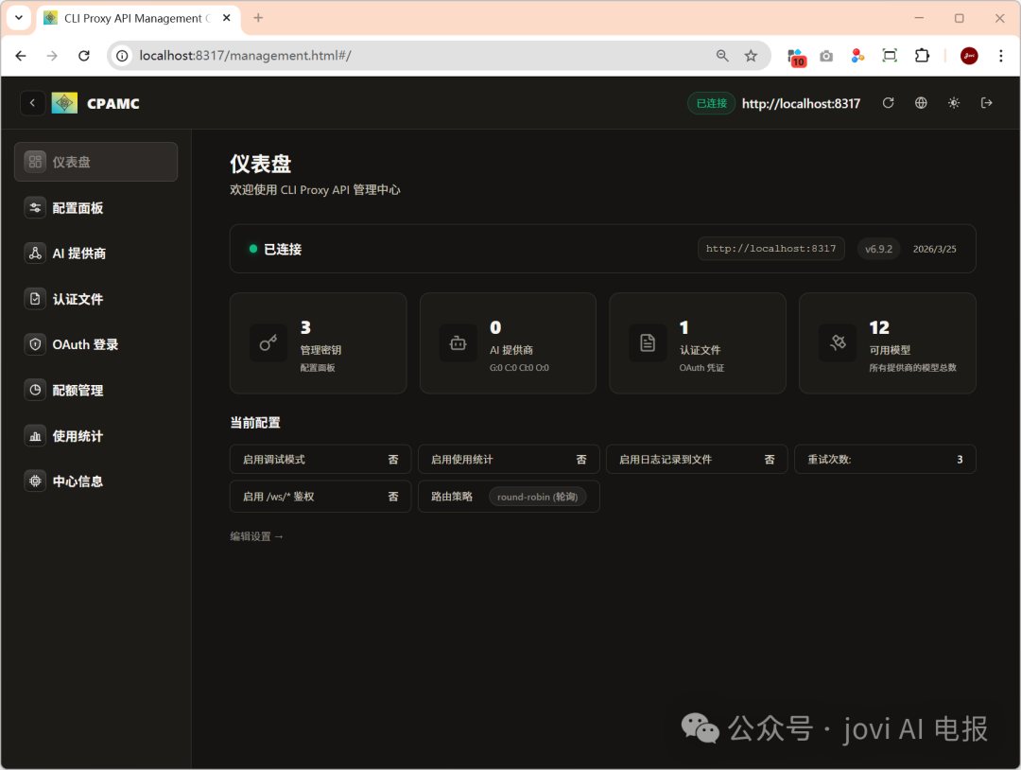Viewport: 1021px width, 770px height.
Task: Click the colorful dots extension icon
Action: 857,56
